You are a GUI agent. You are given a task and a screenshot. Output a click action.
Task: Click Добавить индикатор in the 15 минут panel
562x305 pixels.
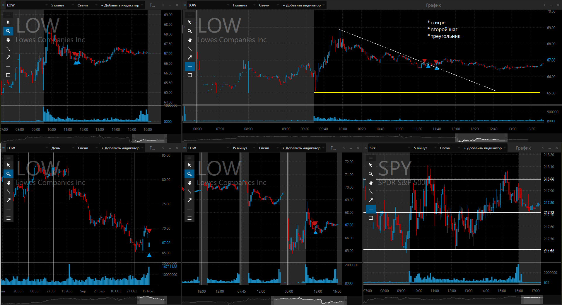click(303, 148)
